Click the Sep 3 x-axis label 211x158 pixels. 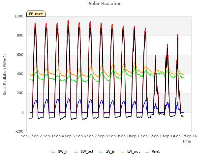coord(48,136)
